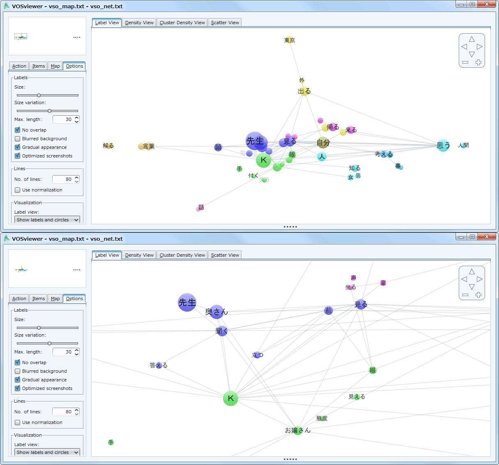
Task: Open Action tab in top window
Action: point(19,66)
